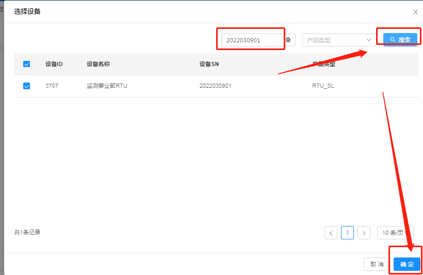Select the device ID cell 3787
This screenshot has height=275, width=423.
52,86
